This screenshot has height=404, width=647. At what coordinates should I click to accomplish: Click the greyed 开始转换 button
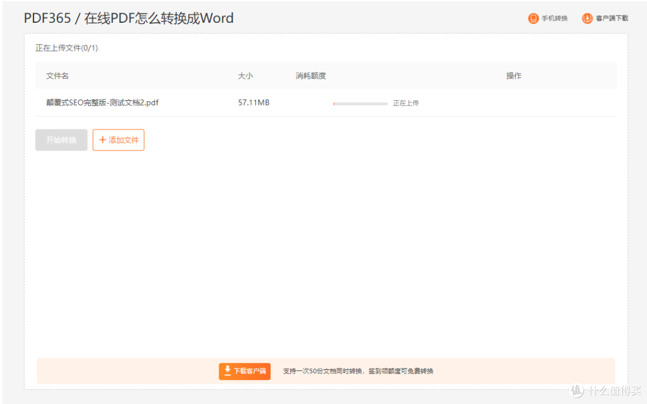62,140
